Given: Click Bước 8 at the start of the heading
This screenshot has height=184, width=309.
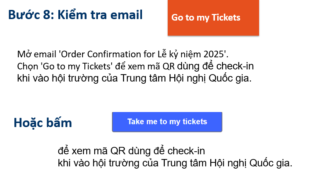Looking at the screenshot, I should coord(30,15).
